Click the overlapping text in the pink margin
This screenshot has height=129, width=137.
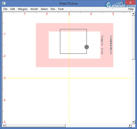click(111, 45)
